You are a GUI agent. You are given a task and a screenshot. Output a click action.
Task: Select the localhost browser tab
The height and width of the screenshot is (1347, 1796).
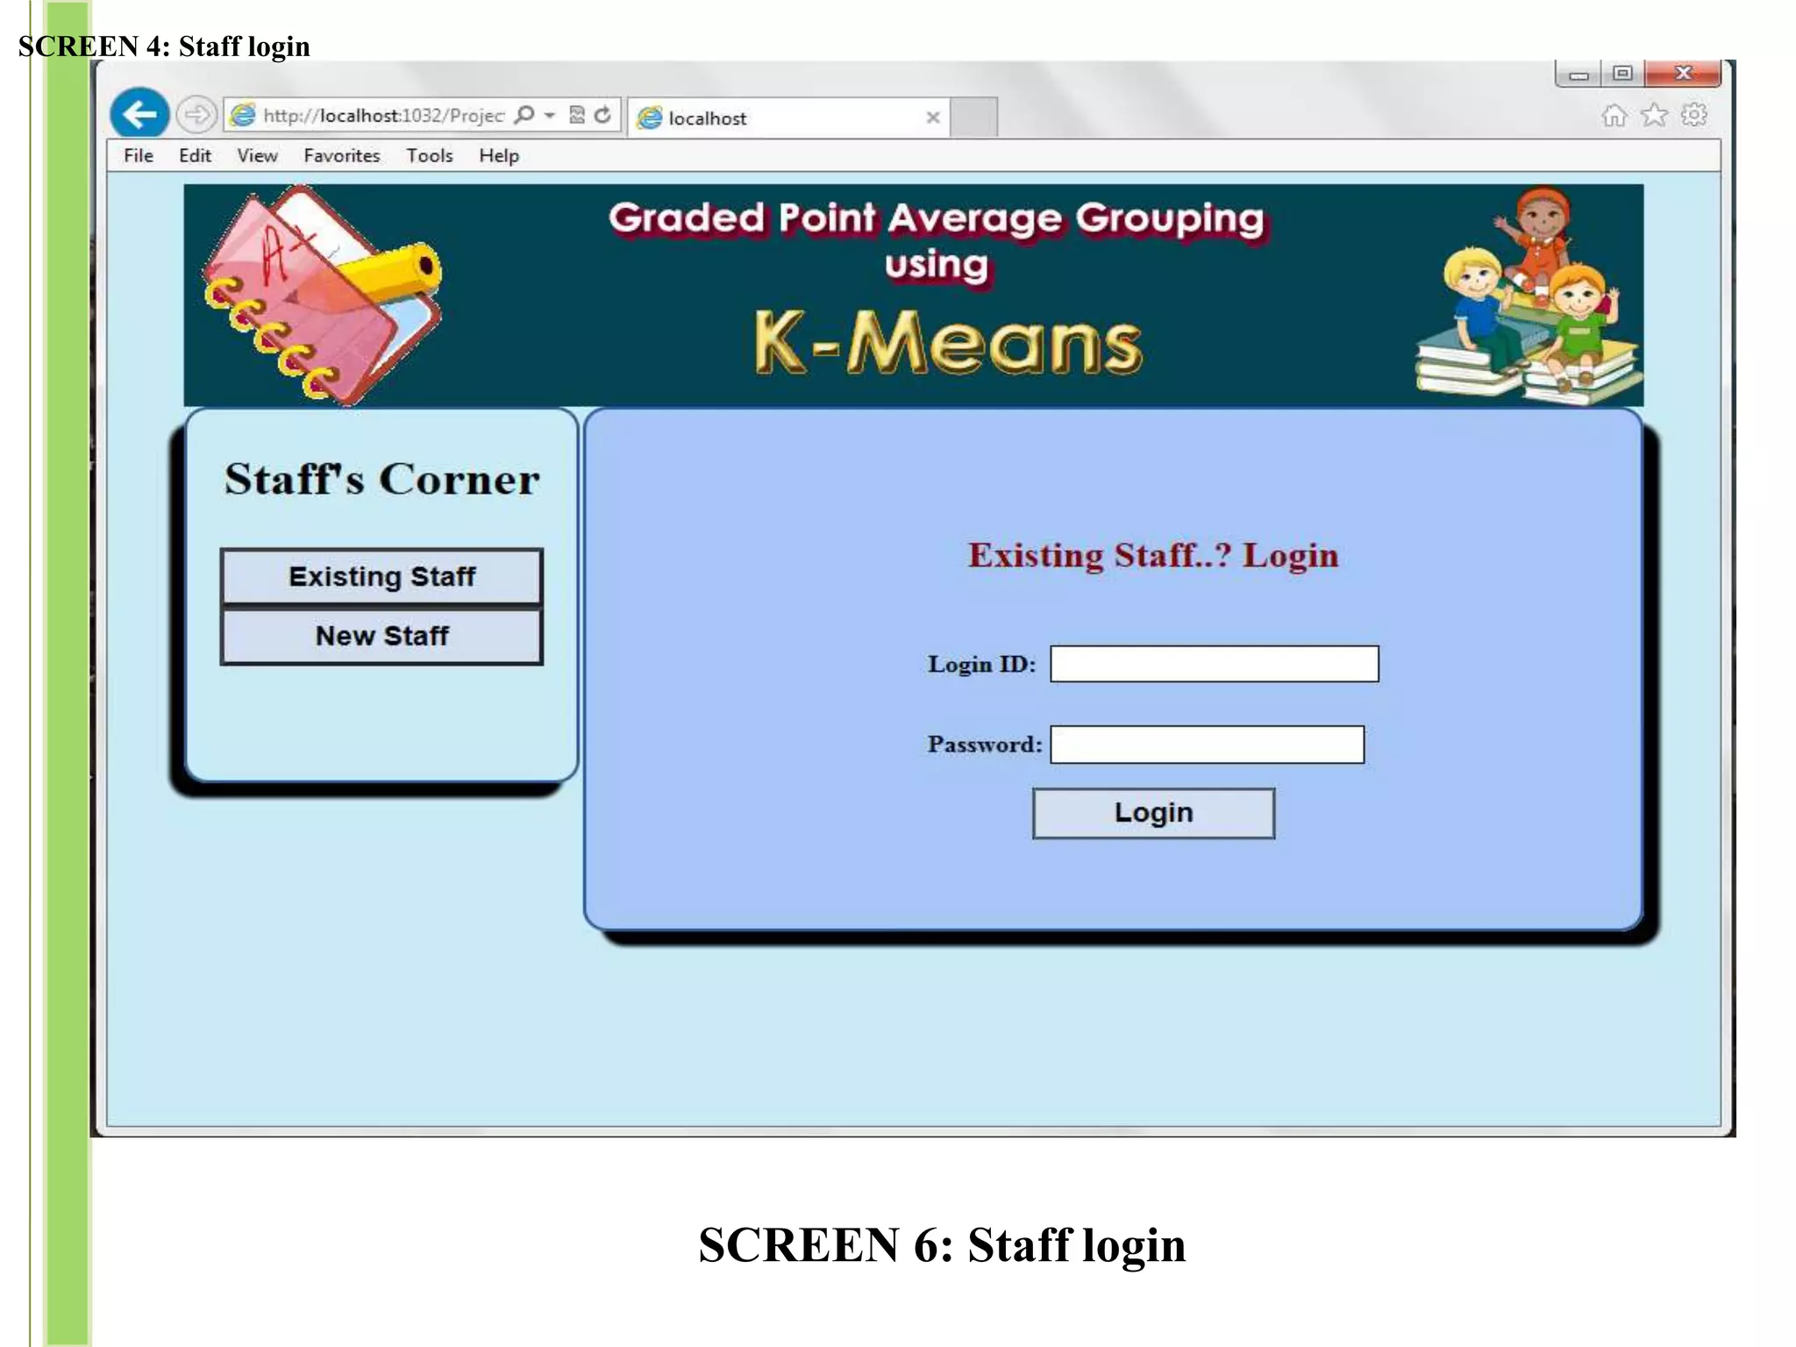(788, 118)
